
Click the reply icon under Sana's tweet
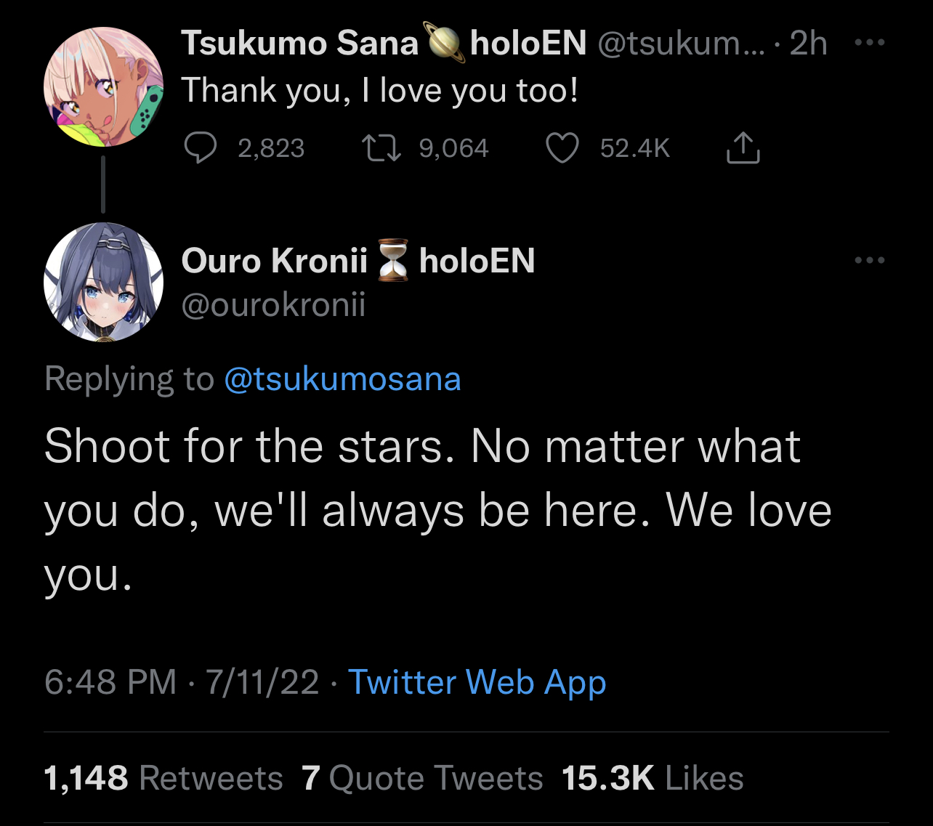tap(200, 148)
